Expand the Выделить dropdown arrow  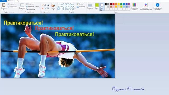pos(22,9)
